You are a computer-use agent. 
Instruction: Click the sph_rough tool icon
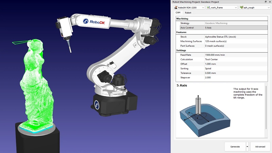pyautogui.click(x=242, y=7)
